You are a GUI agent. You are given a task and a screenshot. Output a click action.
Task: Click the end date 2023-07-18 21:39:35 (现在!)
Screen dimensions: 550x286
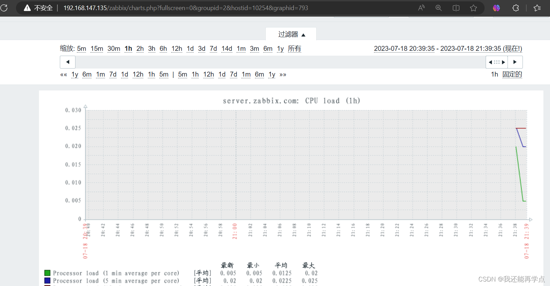click(x=481, y=48)
